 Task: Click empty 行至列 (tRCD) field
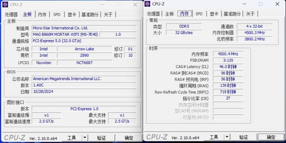click(x=228, y=117)
